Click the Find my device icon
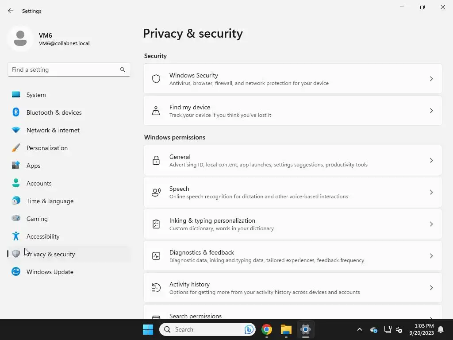Screen dimensions: 453x340 156,111
